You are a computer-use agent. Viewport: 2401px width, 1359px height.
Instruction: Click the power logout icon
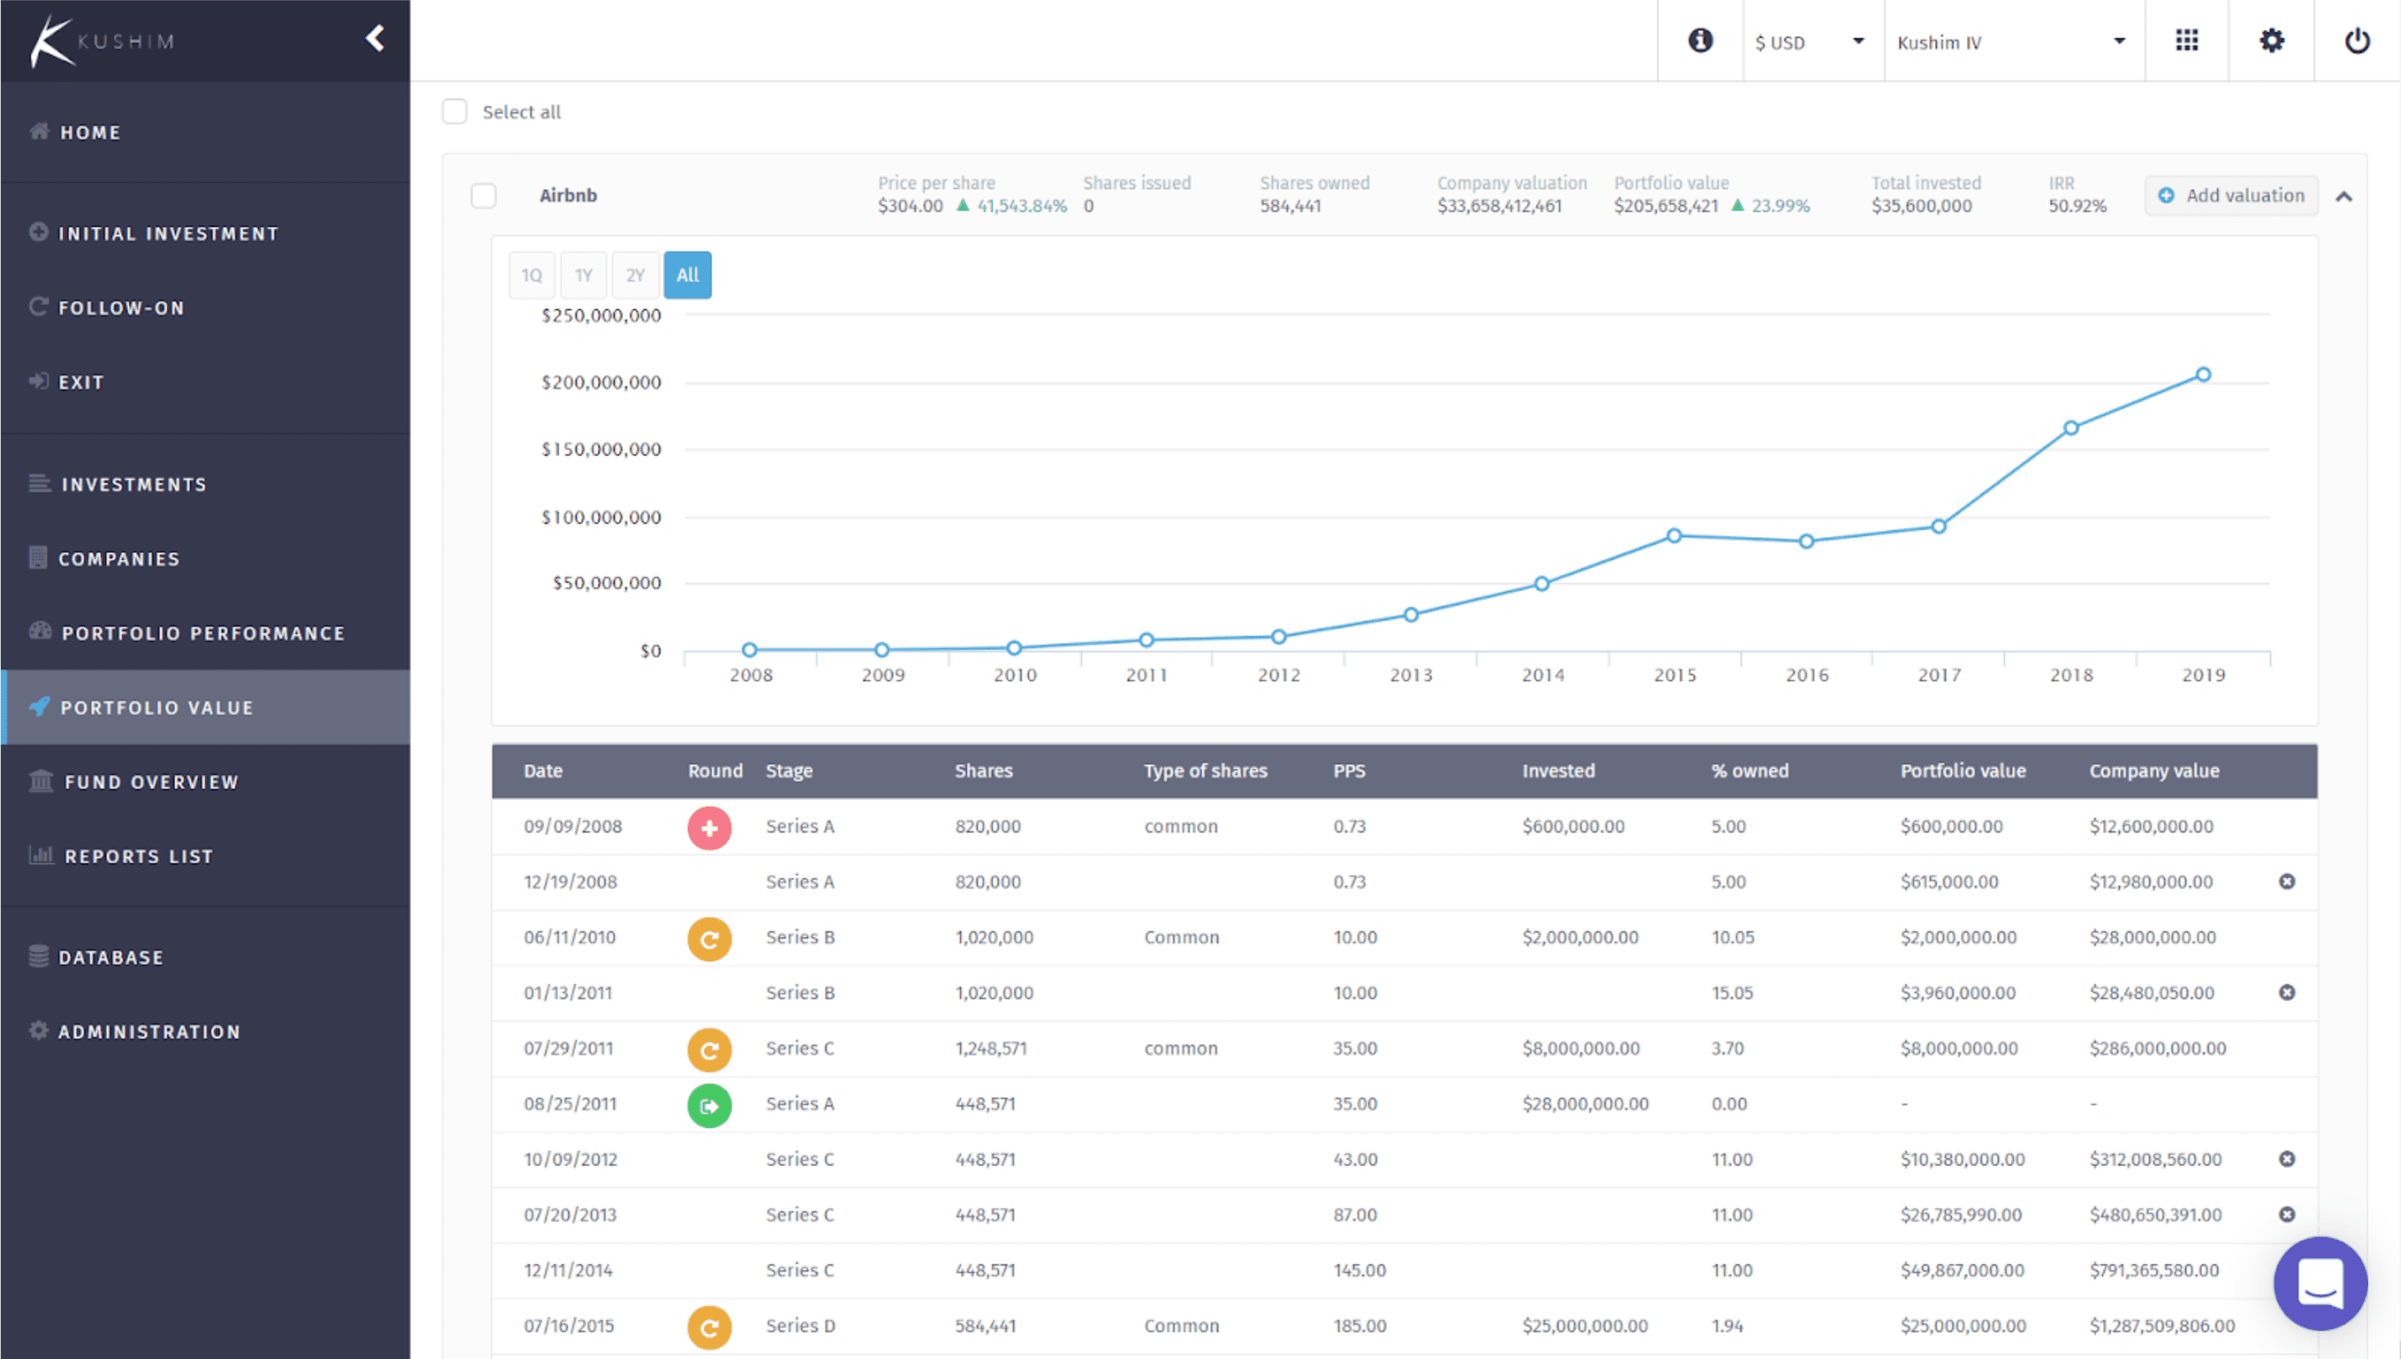[2356, 40]
